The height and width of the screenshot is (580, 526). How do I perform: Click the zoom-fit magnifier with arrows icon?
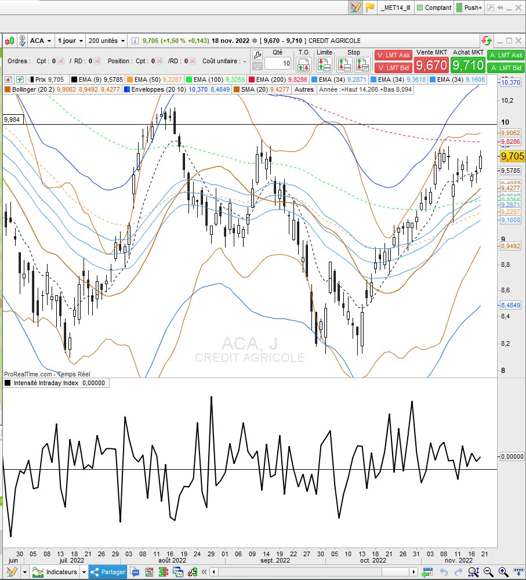point(473,572)
